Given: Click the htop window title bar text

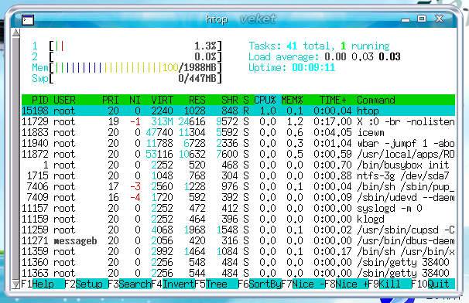Looking at the screenshot, I should [x=217, y=20].
